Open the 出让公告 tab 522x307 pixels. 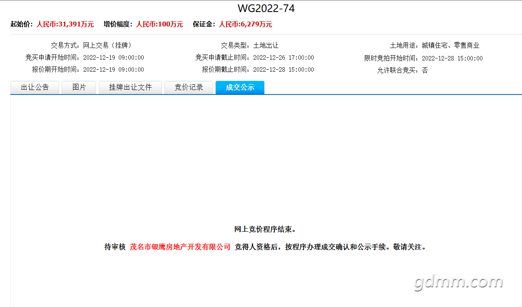tap(35, 87)
